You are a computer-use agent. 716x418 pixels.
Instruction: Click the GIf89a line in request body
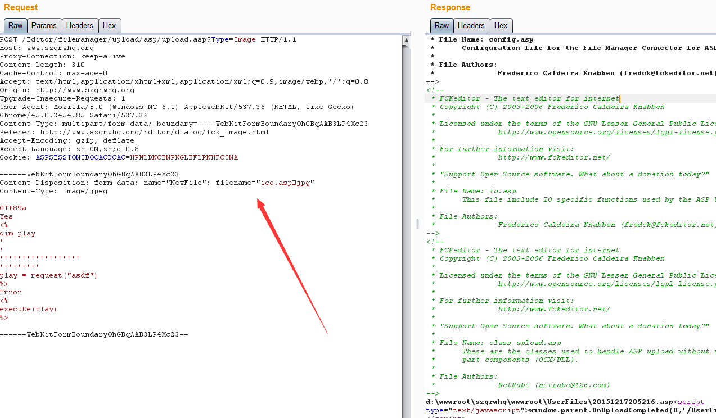point(13,208)
